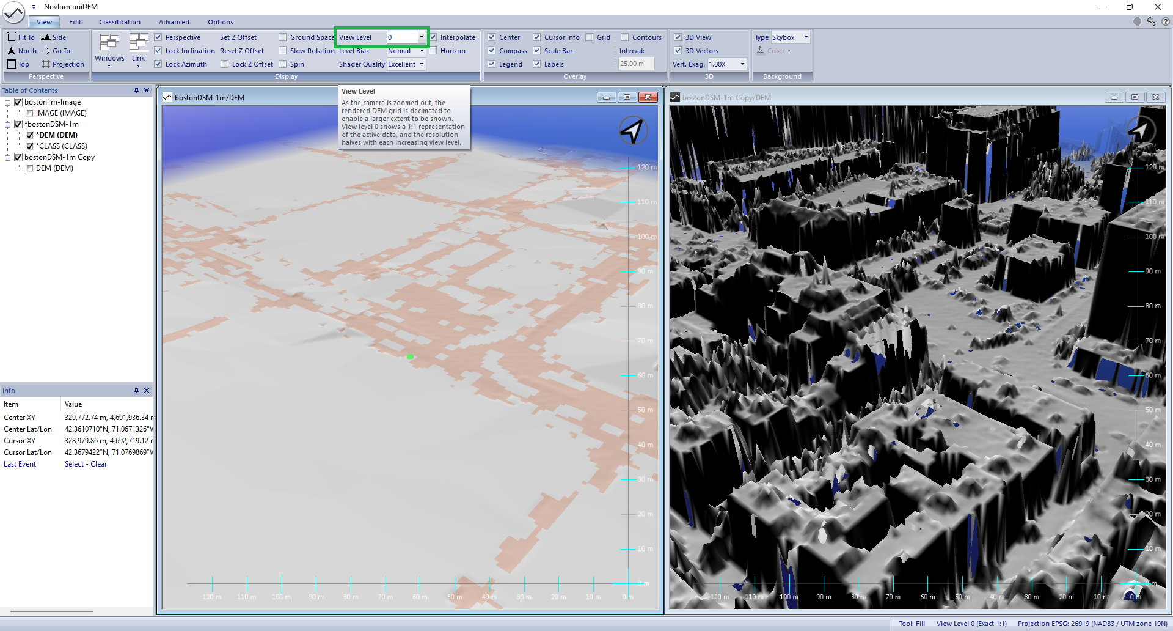Image resolution: width=1173 pixels, height=631 pixels.
Task: Enable the IMAGE (IMAGE) layer checkbox
Action: [x=30, y=113]
